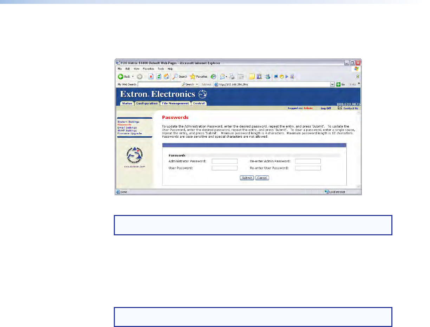This screenshot has width=430, height=327.
Task: Click the blue play arrow toolbar icon
Action: click(x=287, y=76)
